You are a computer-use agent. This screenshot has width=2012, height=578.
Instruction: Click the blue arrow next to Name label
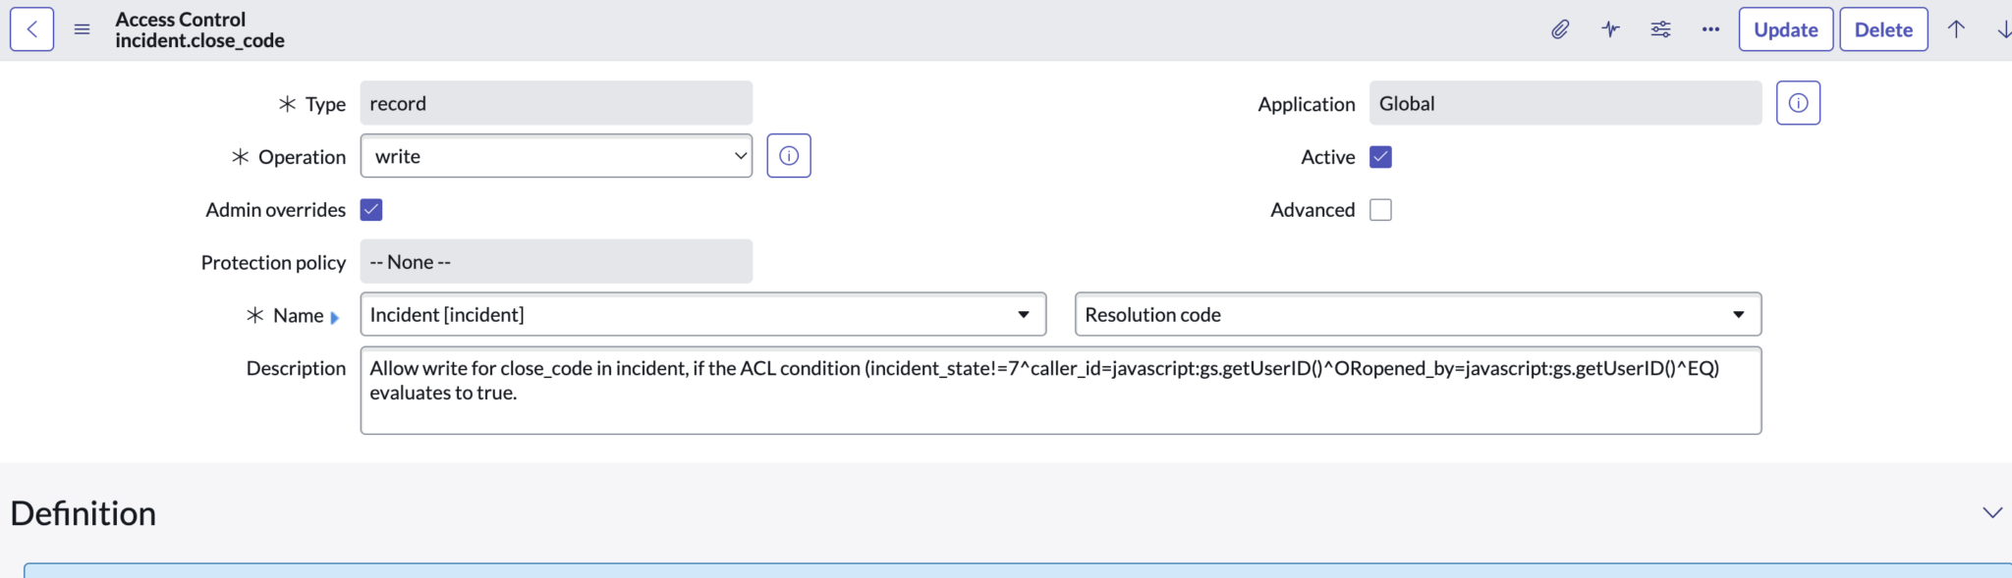335,317
